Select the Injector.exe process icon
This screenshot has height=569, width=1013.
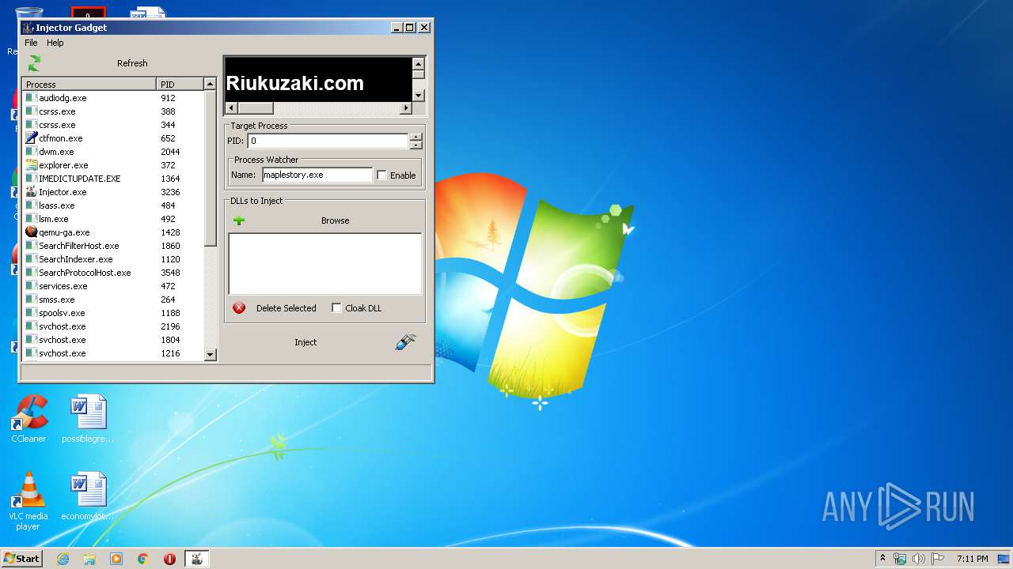[32, 192]
